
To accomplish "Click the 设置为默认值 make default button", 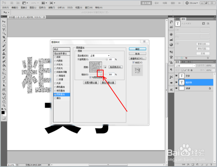I will [x=91, y=83].
